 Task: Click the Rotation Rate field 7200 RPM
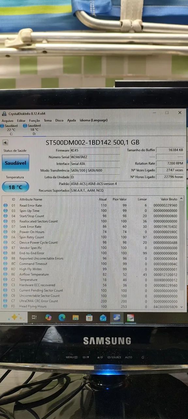pyautogui.click(x=170, y=163)
